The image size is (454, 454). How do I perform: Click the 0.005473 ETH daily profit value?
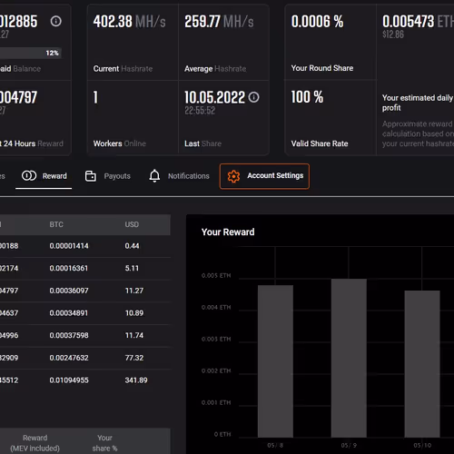pos(418,22)
